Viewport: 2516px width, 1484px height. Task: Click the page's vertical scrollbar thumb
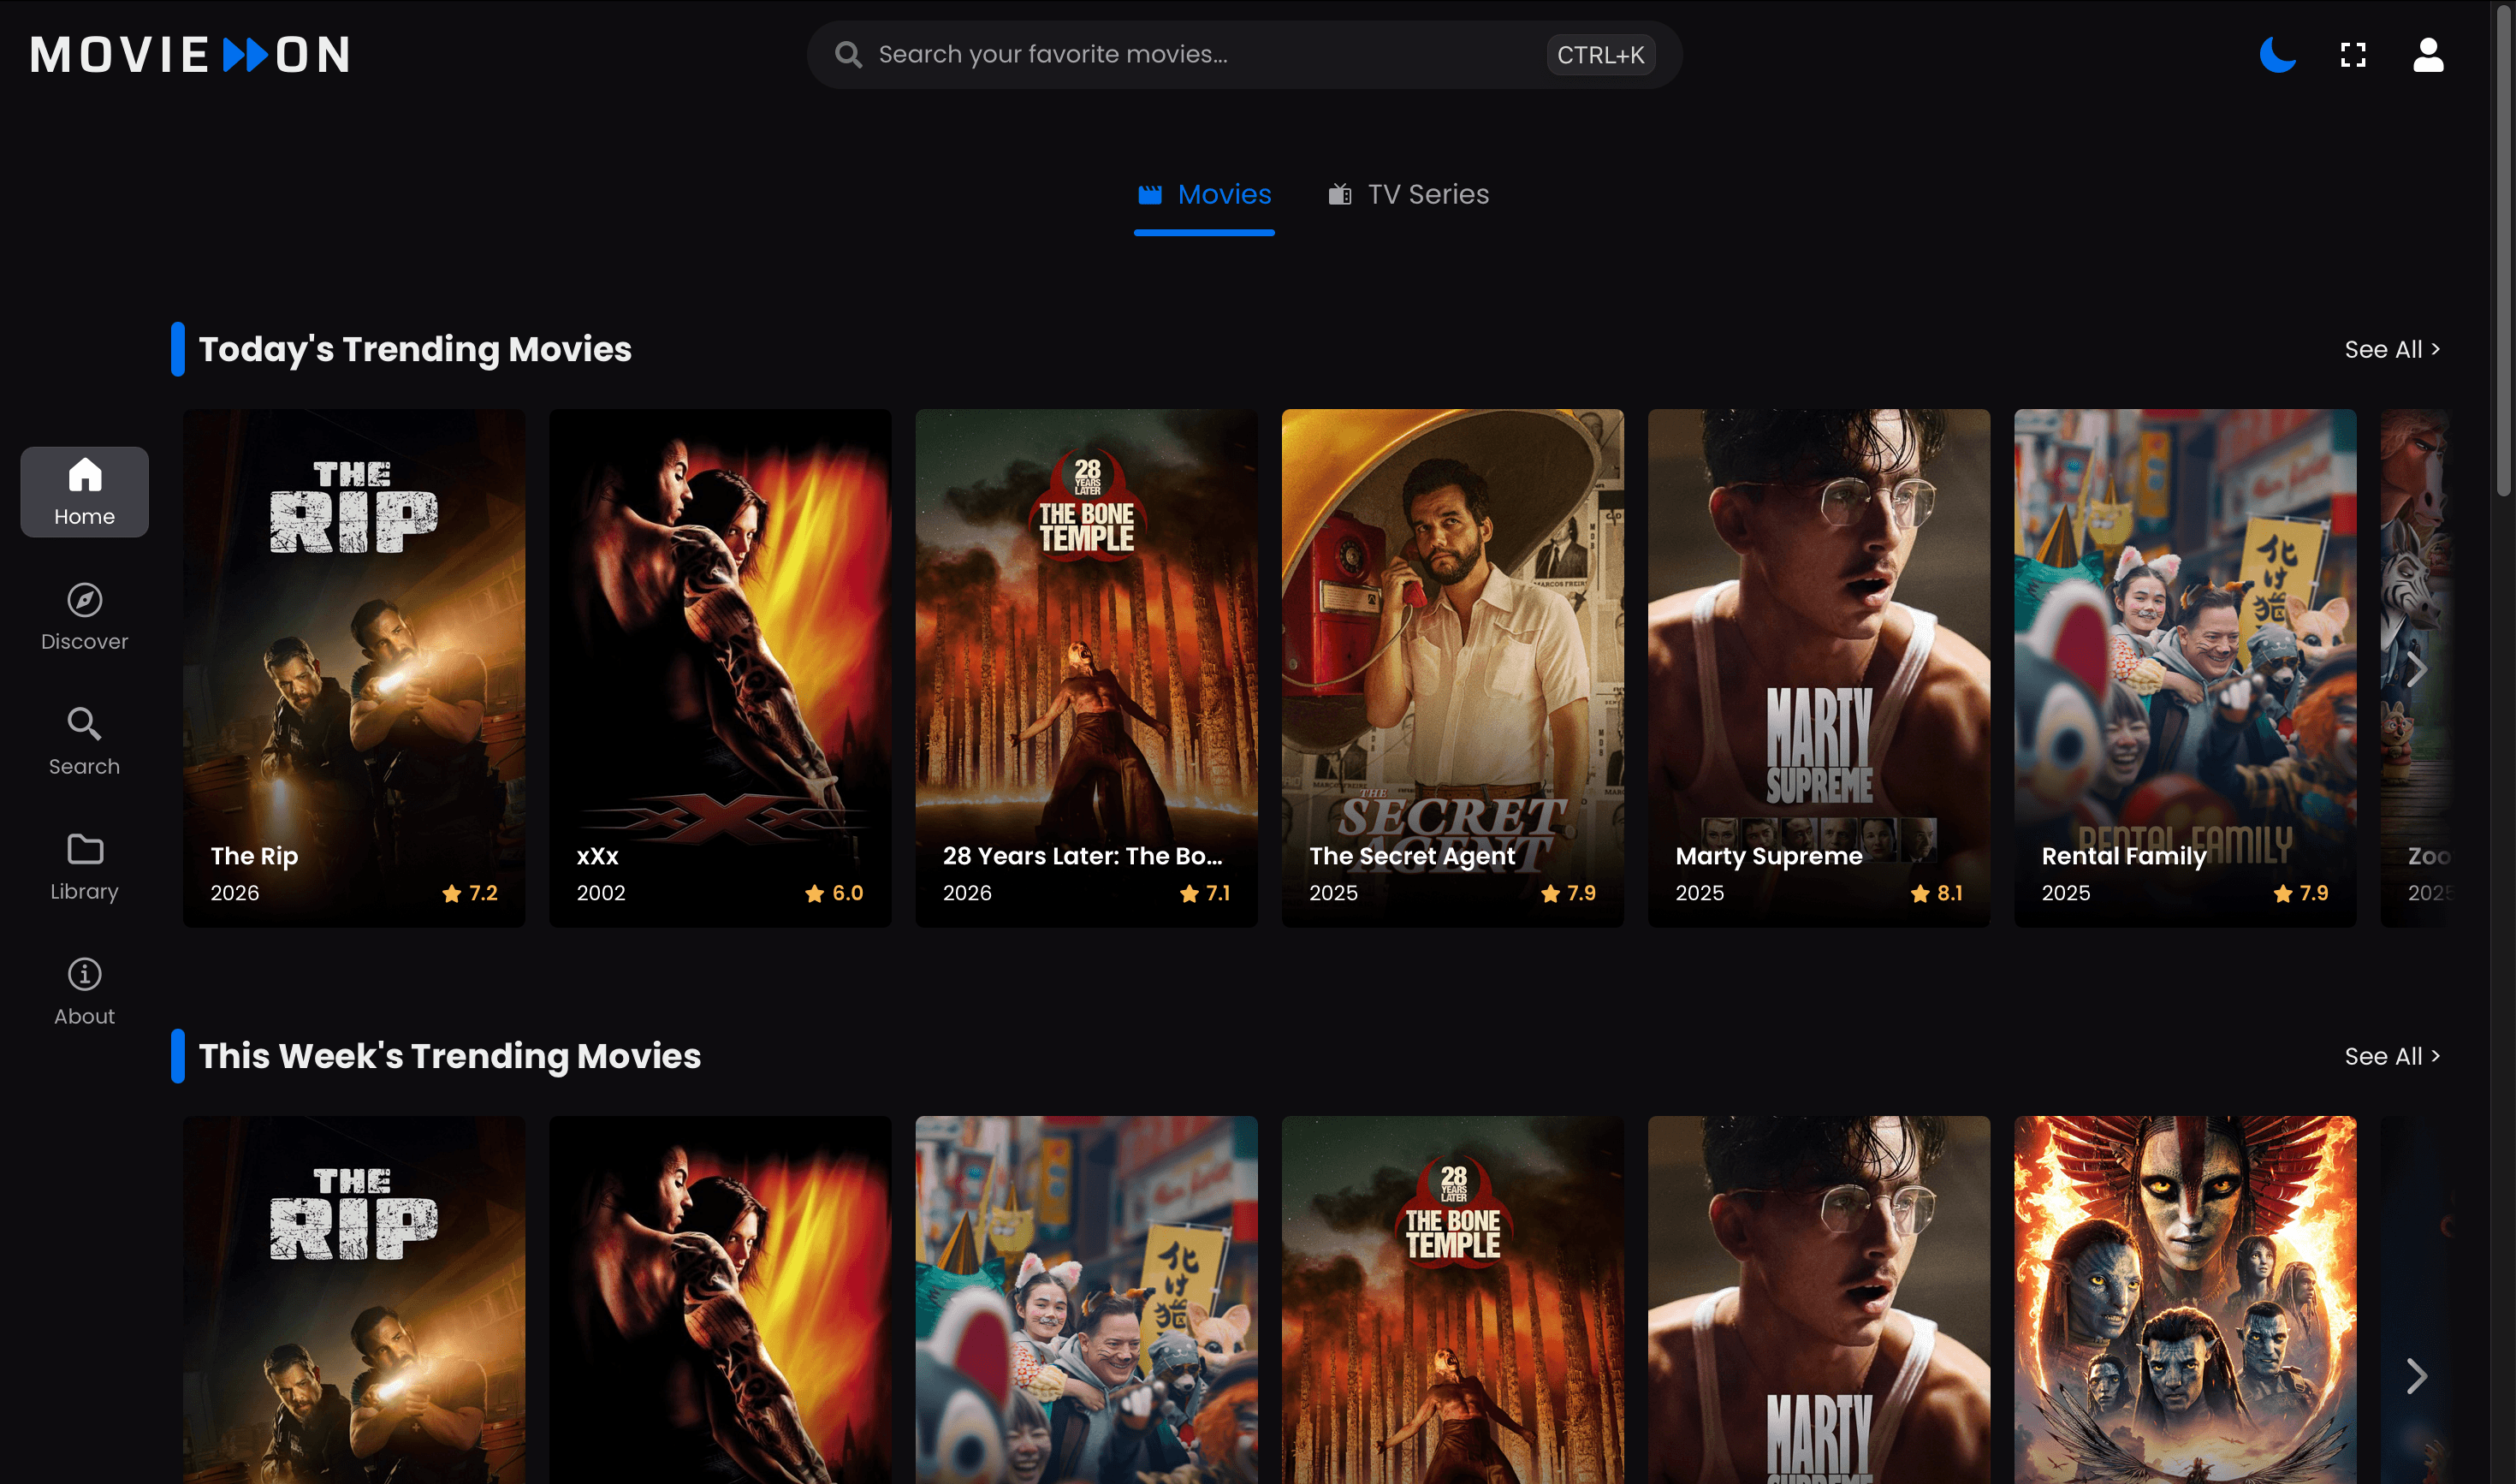click(2504, 250)
